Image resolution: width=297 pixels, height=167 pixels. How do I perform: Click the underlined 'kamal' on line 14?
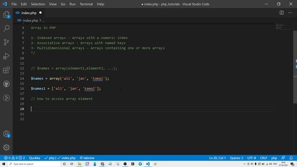[x=98, y=78]
